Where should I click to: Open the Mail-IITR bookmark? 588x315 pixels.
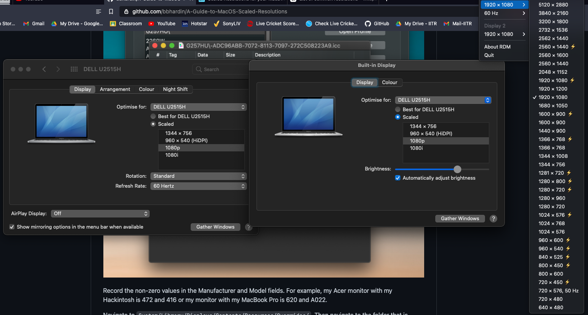coord(458,23)
